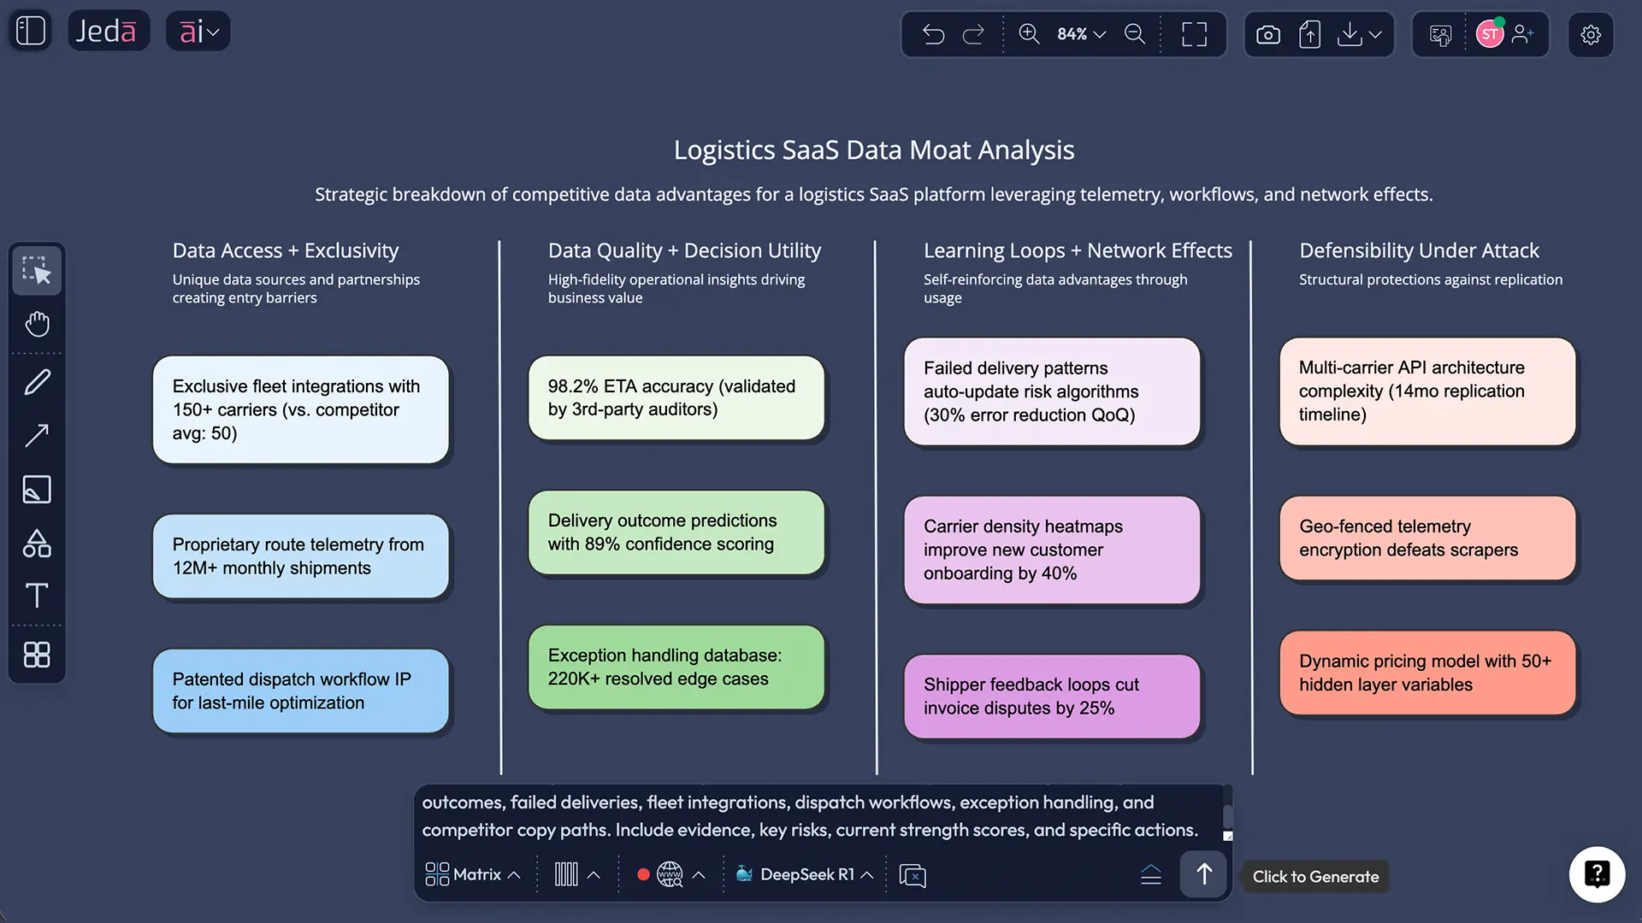
Task: Click the add collaborator icon
Action: (x=1523, y=34)
